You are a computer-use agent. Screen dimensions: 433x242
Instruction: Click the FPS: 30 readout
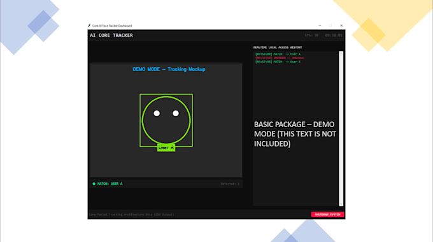pyautogui.click(x=311, y=35)
